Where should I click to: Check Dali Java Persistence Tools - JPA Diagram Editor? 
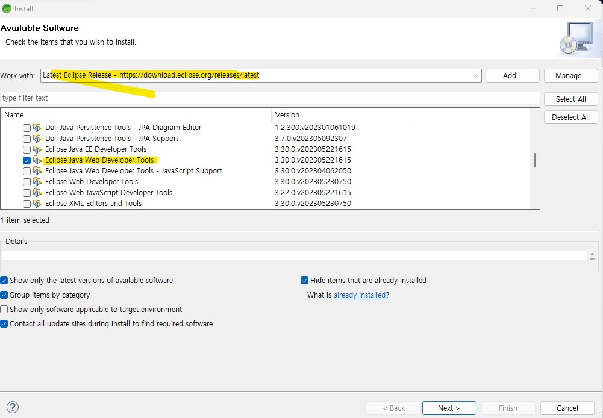tap(27, 128)
